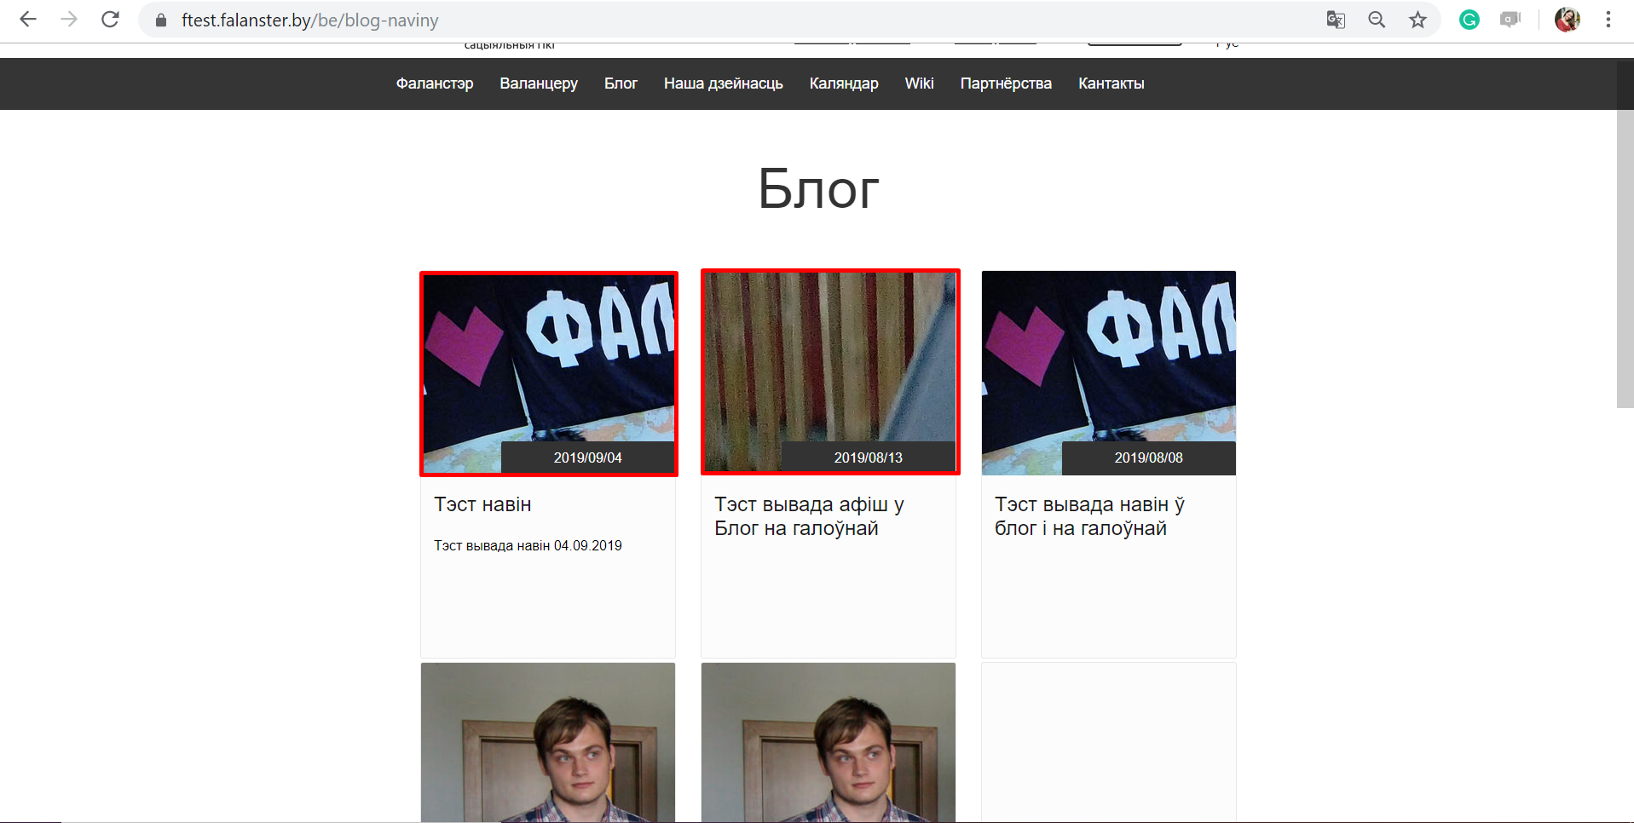Go back with the browser back arrow
The image size is (1634, 823).
point(28,20)
